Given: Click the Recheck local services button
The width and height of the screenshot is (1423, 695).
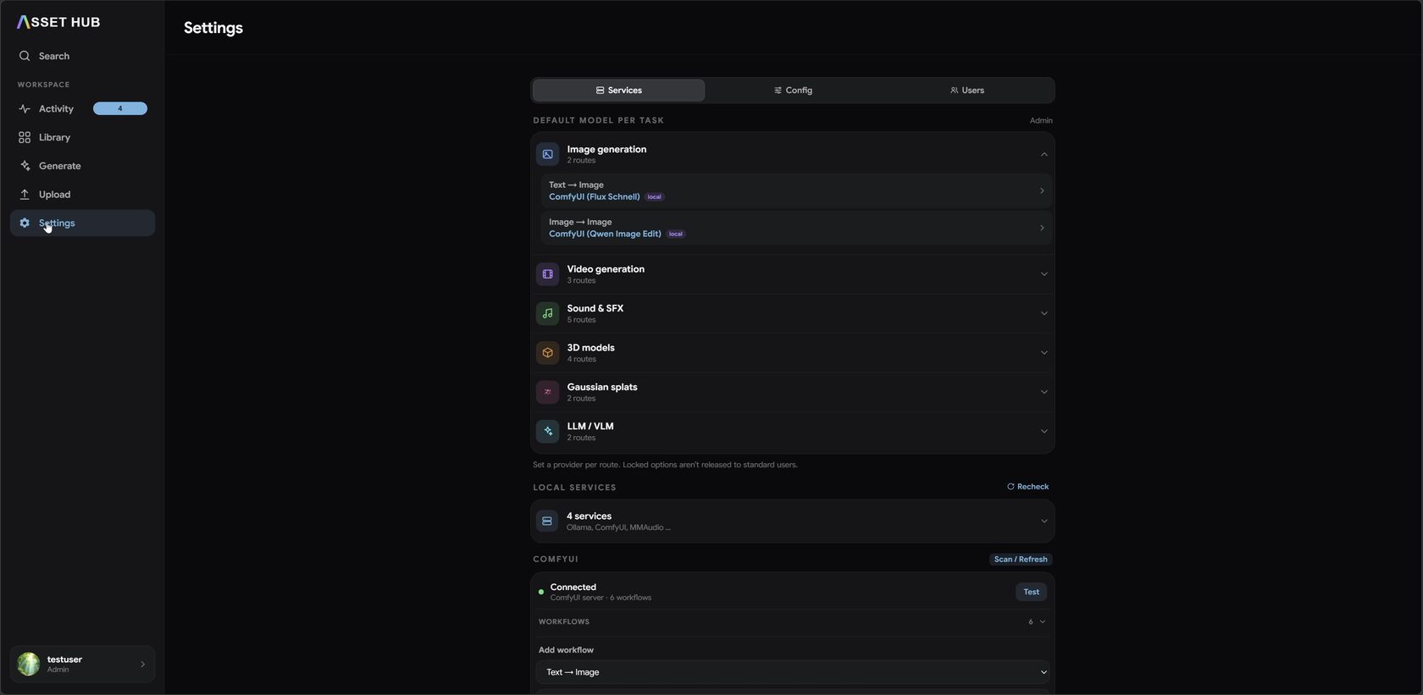Looking at the screenshot, I should pos(1027,487).
